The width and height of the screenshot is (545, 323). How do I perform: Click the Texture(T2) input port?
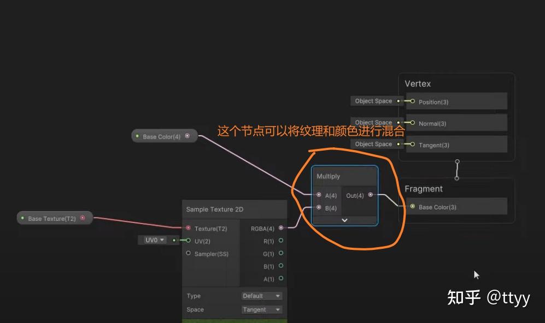point(187,228)
